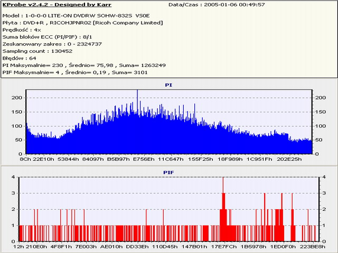Click the B5B97h label on PI x-axis

pos(118,159)
